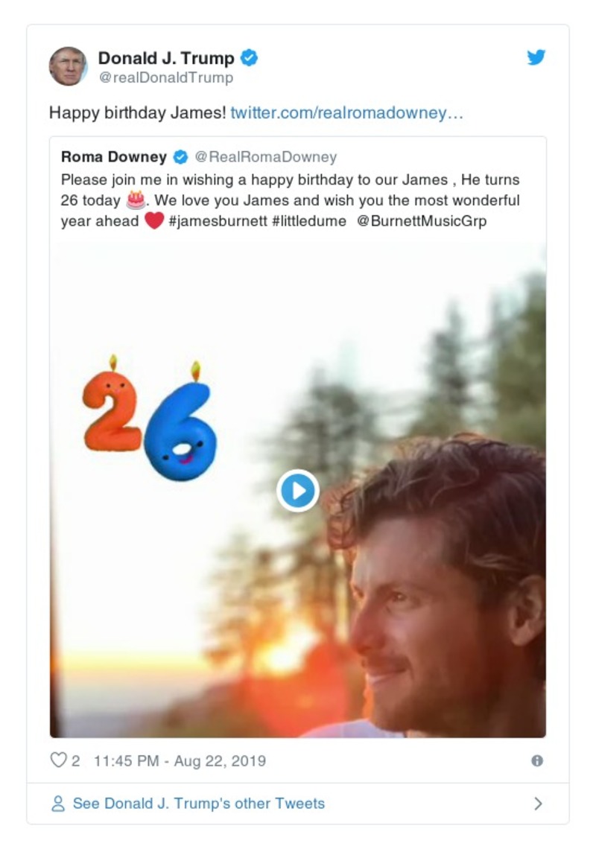Image resolution: width=596 pixels, height=852 pixels.
Task: Click the Twitter bird logo icon
Action: click(536, 58)
